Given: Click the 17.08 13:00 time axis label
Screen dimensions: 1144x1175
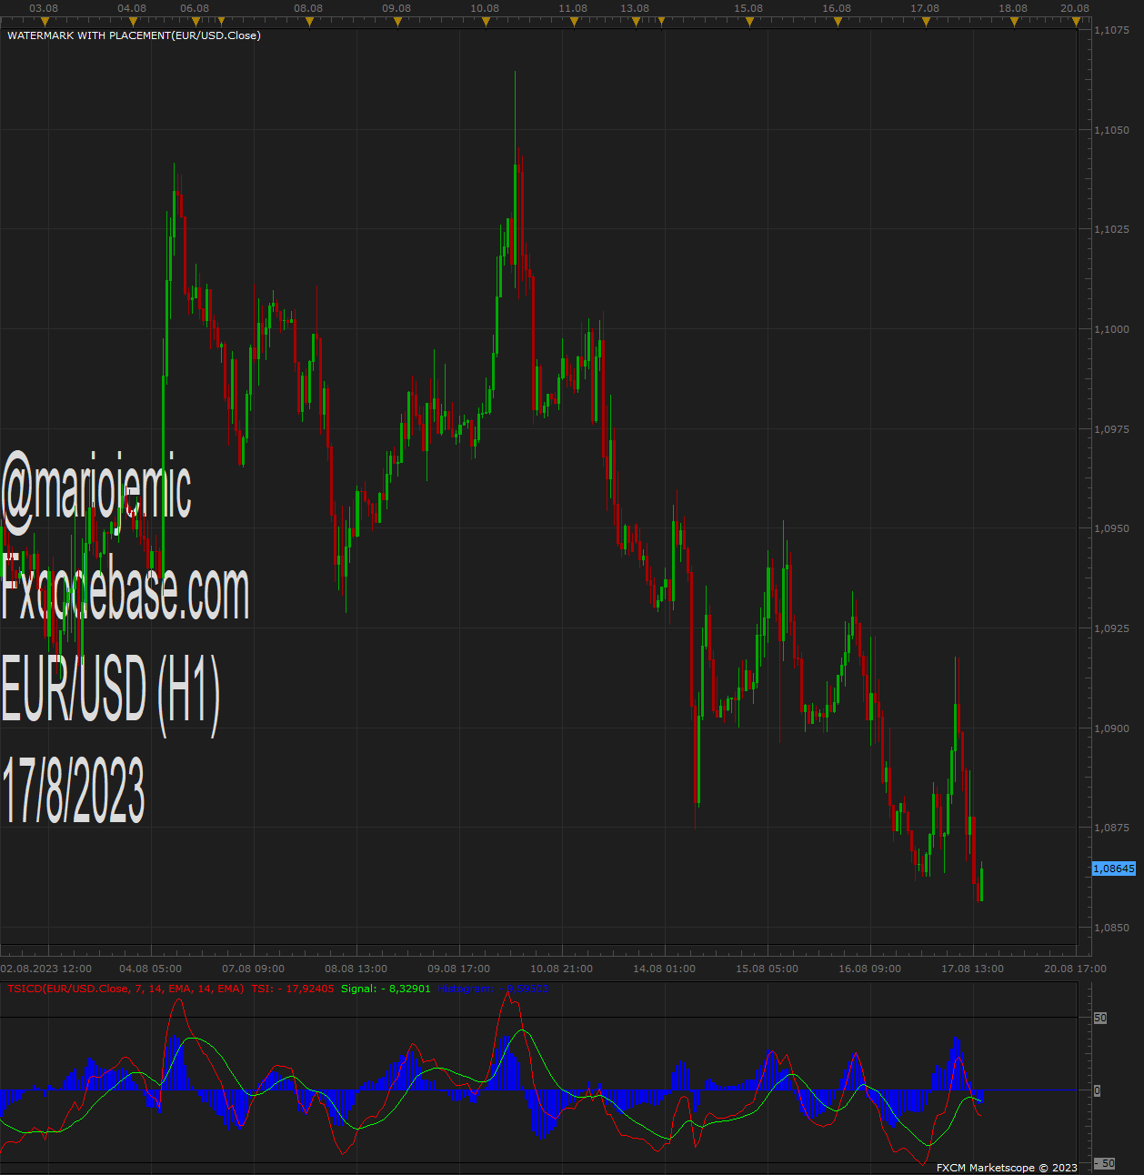Looking at the screenshot, I should (x=973, y=969).
